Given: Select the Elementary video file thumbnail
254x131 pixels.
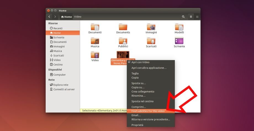Looking at the screenshot, I should (x=123, y=54).
